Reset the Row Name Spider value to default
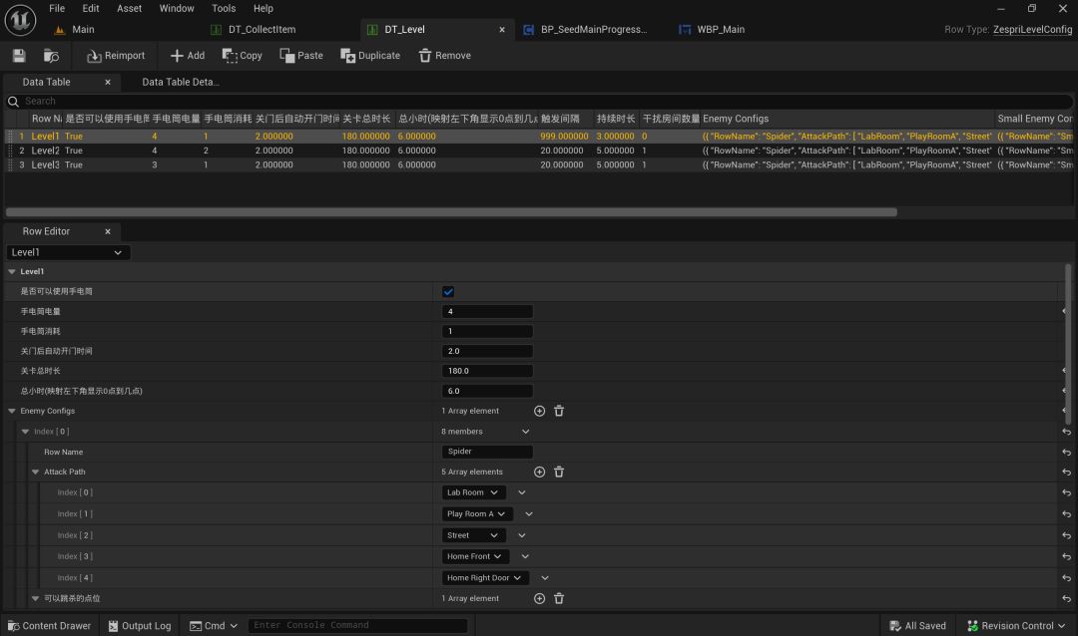The height and width of the screenshot is (636, 1078). click(1066, 452)
